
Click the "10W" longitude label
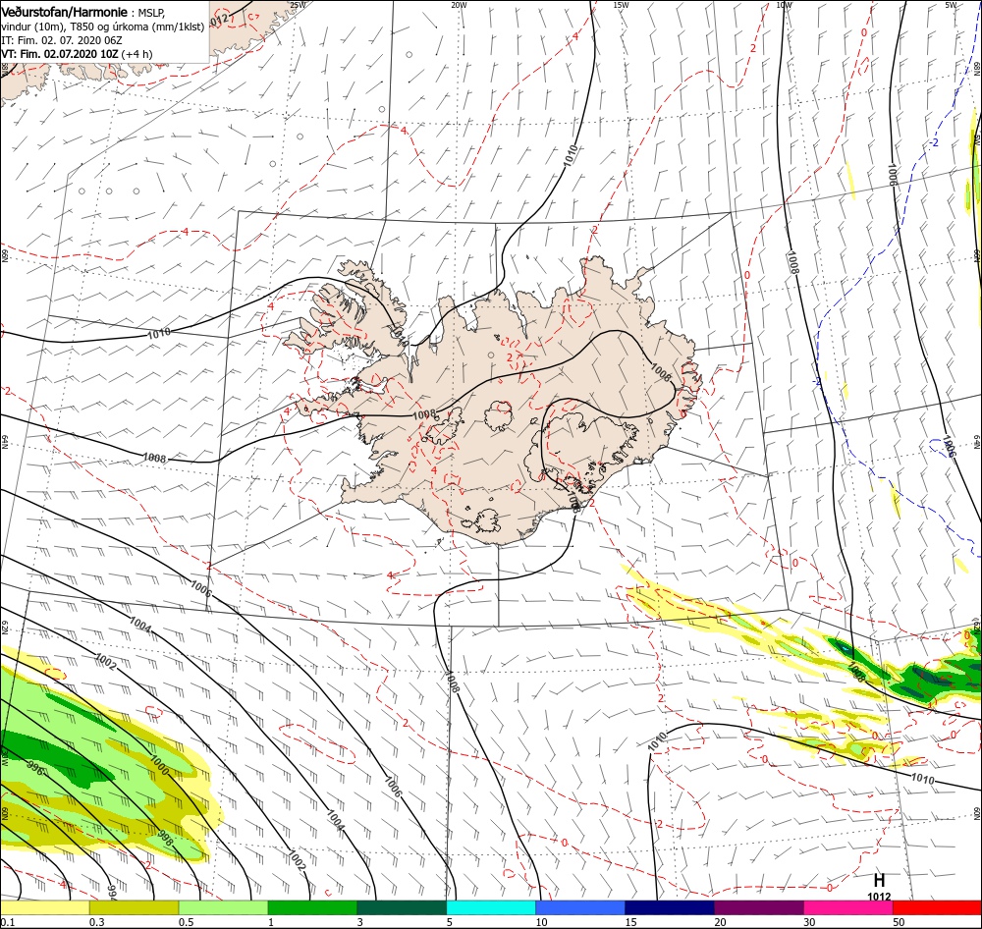click(784, 5)
